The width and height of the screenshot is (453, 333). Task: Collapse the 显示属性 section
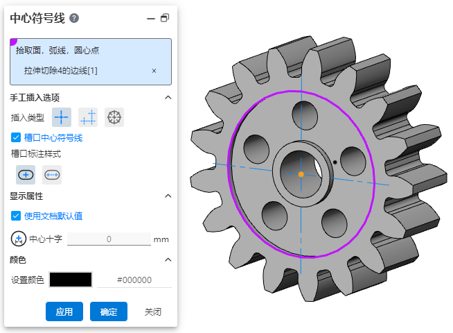point(168,196)
